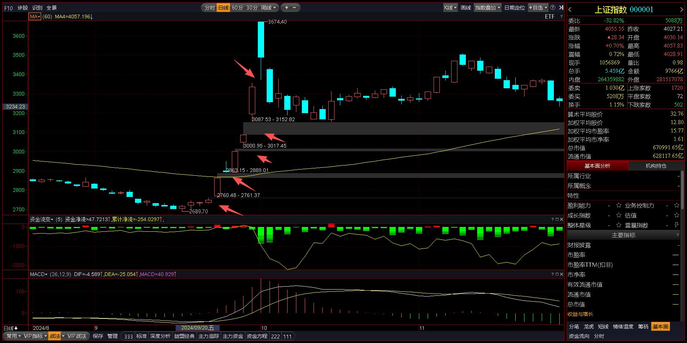Switch to 分时 intraday chart view
Viewport: 687px width, 343px height.
(210, 8)
